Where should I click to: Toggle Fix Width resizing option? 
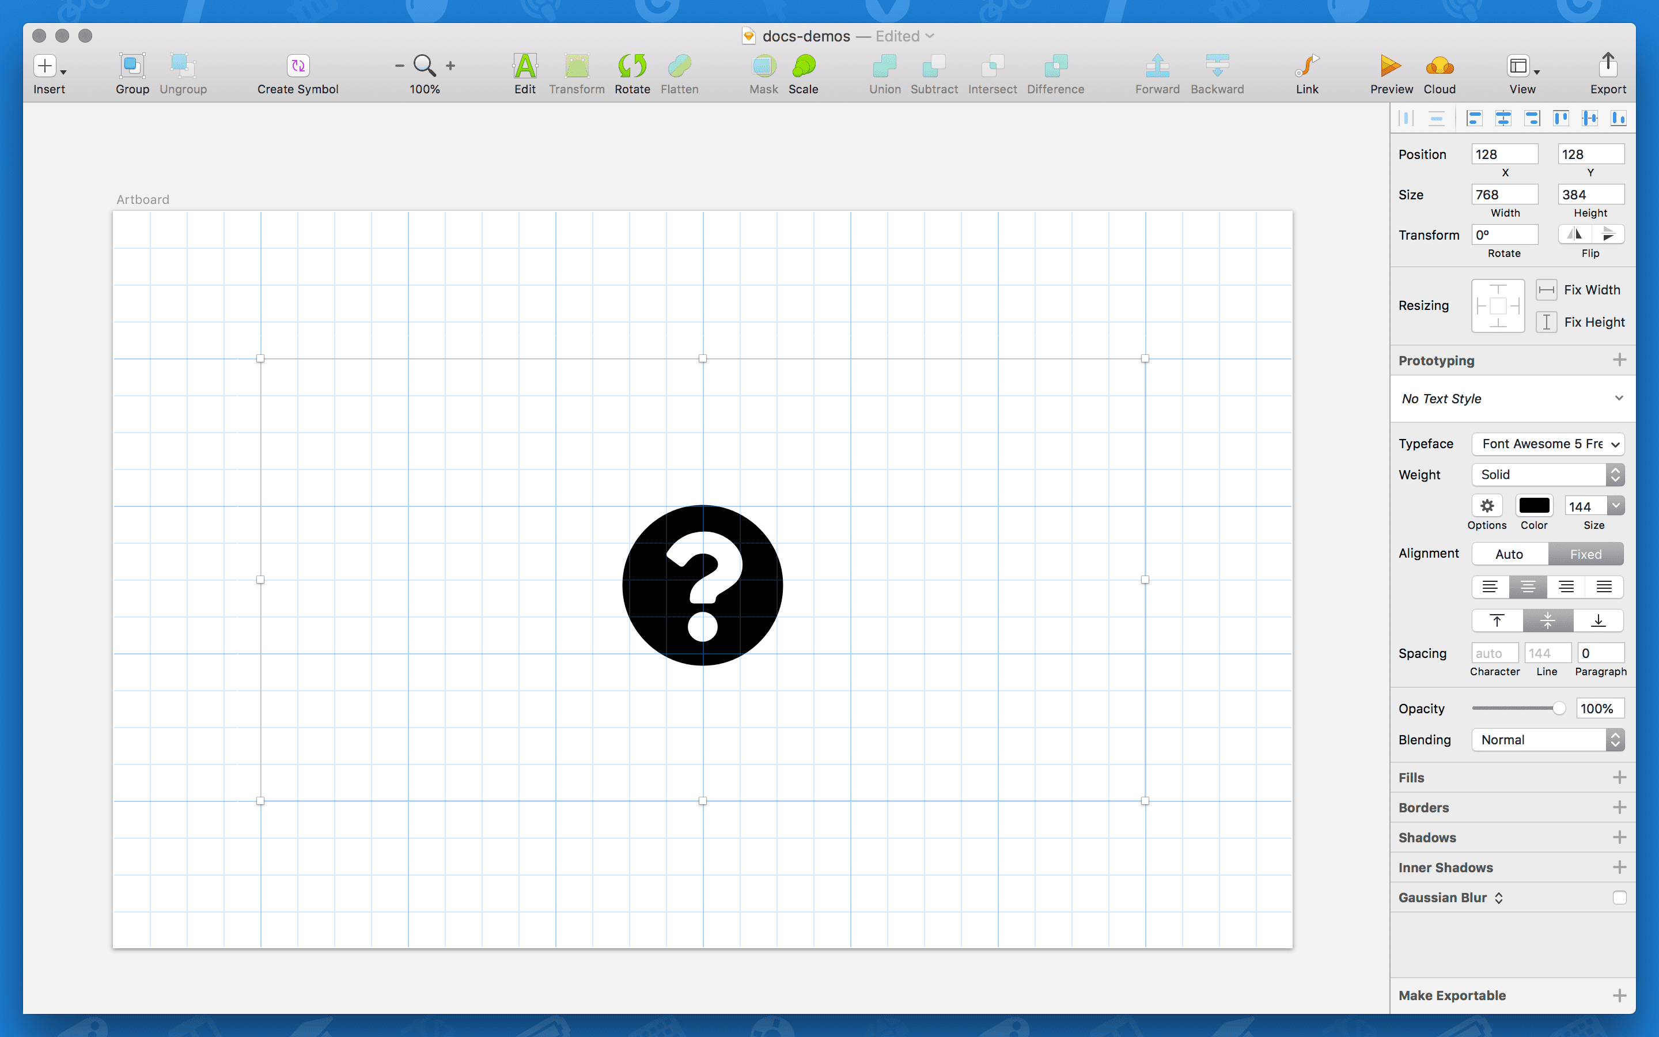pos(1547,289)
